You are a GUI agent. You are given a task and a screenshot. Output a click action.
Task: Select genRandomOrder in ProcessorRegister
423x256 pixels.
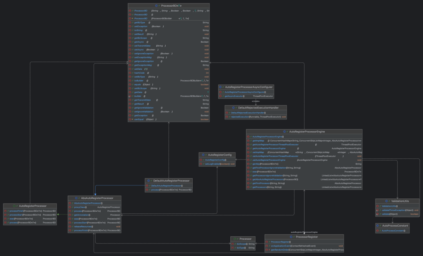click(x=304, y=250)
